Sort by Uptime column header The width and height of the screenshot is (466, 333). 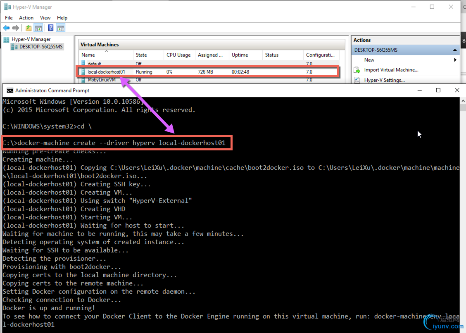pyautogui.click(x=245, y=55)
